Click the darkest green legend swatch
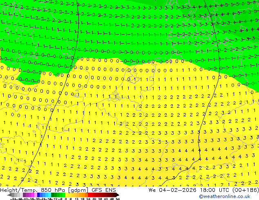The image size is (259, 200). [53, 195]
